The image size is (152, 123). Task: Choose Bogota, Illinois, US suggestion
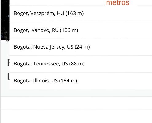click(x=81, y=81)
